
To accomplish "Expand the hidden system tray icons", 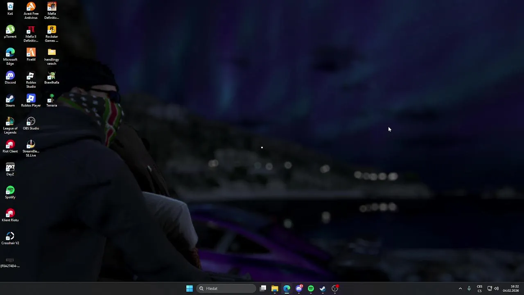I will (x=460, y=288).
